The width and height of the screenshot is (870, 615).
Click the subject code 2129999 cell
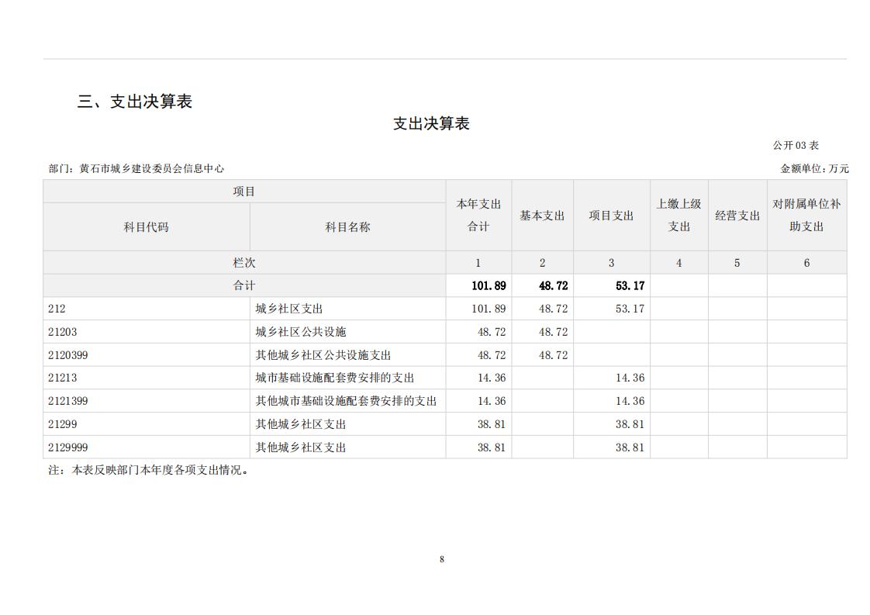pyautogui.click(x=67, y=447)
